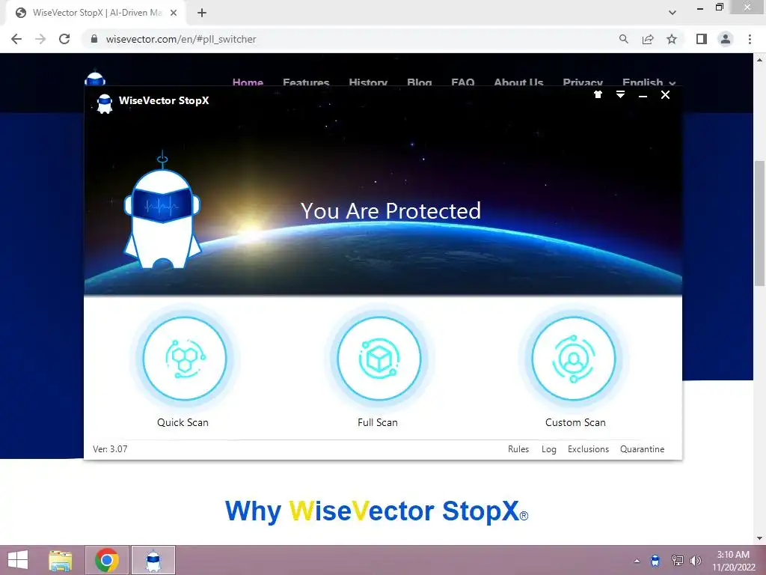Open the Log link
Viewport: 766px width, 575px height.
[548, 449]
